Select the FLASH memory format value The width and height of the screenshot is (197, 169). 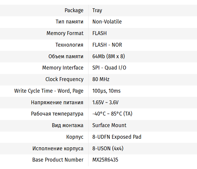(100, 33)
